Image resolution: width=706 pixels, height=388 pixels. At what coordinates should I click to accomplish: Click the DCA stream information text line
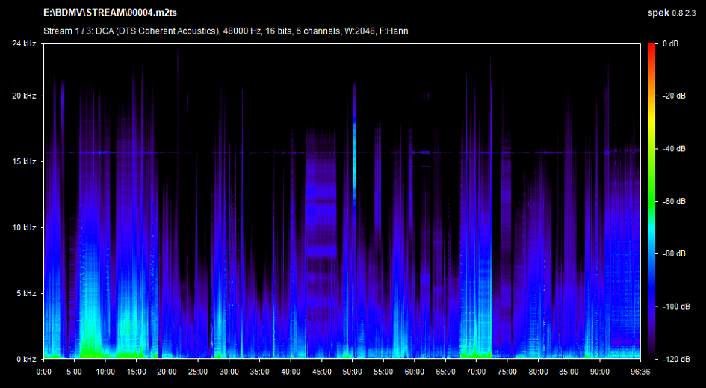coord(226,31)
